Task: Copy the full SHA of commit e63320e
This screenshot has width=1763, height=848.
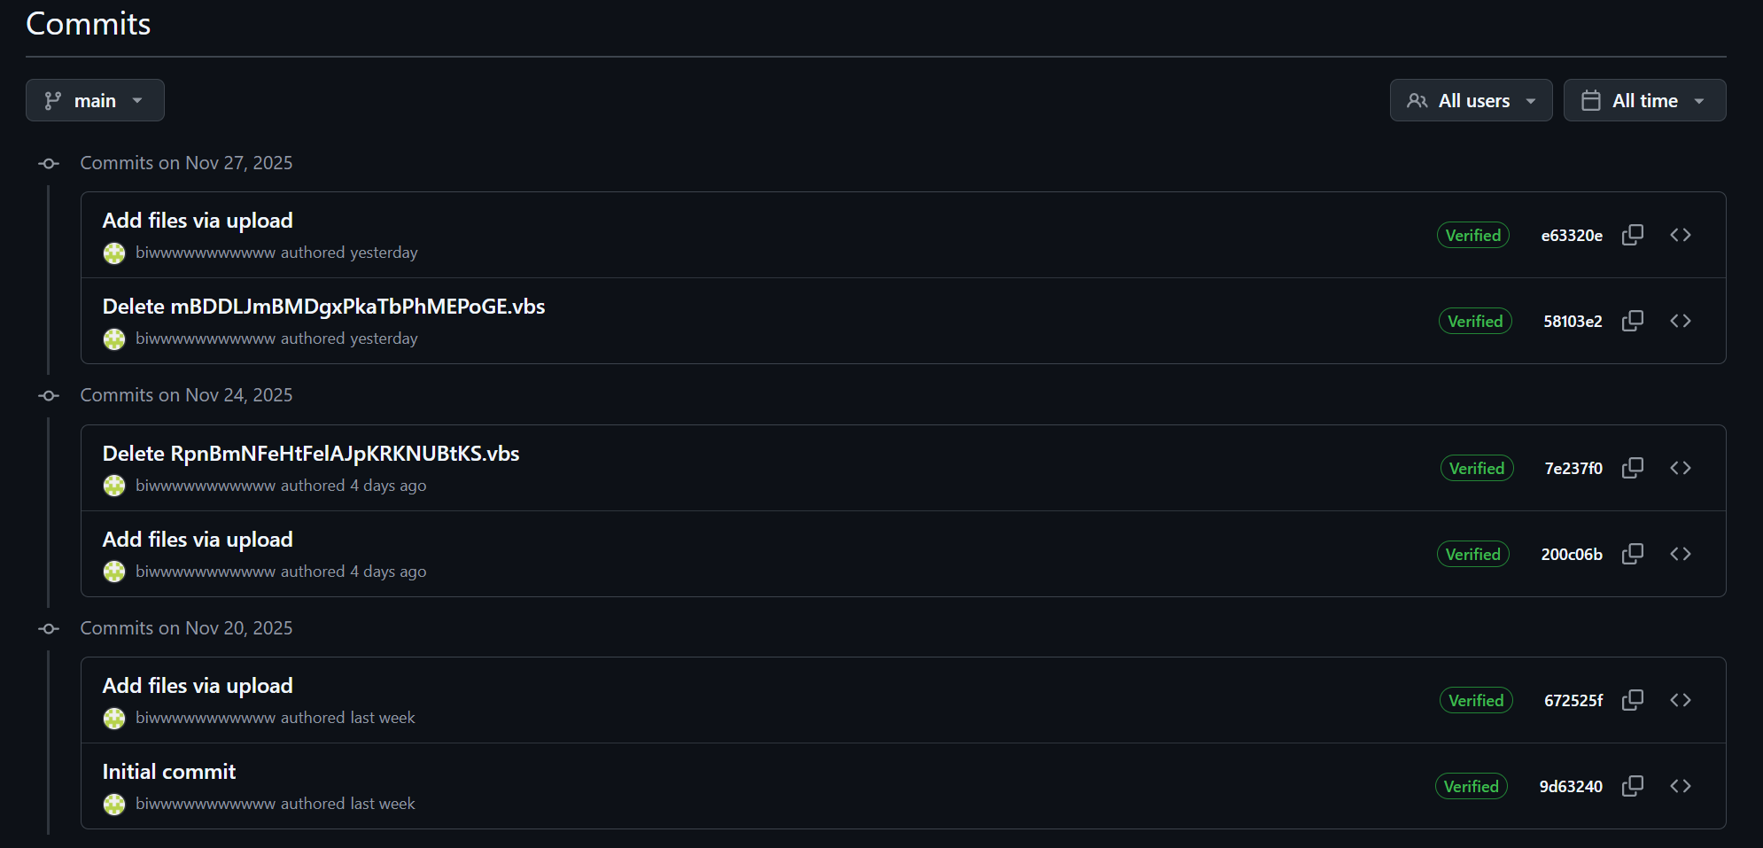Action: coord(1633,235)
